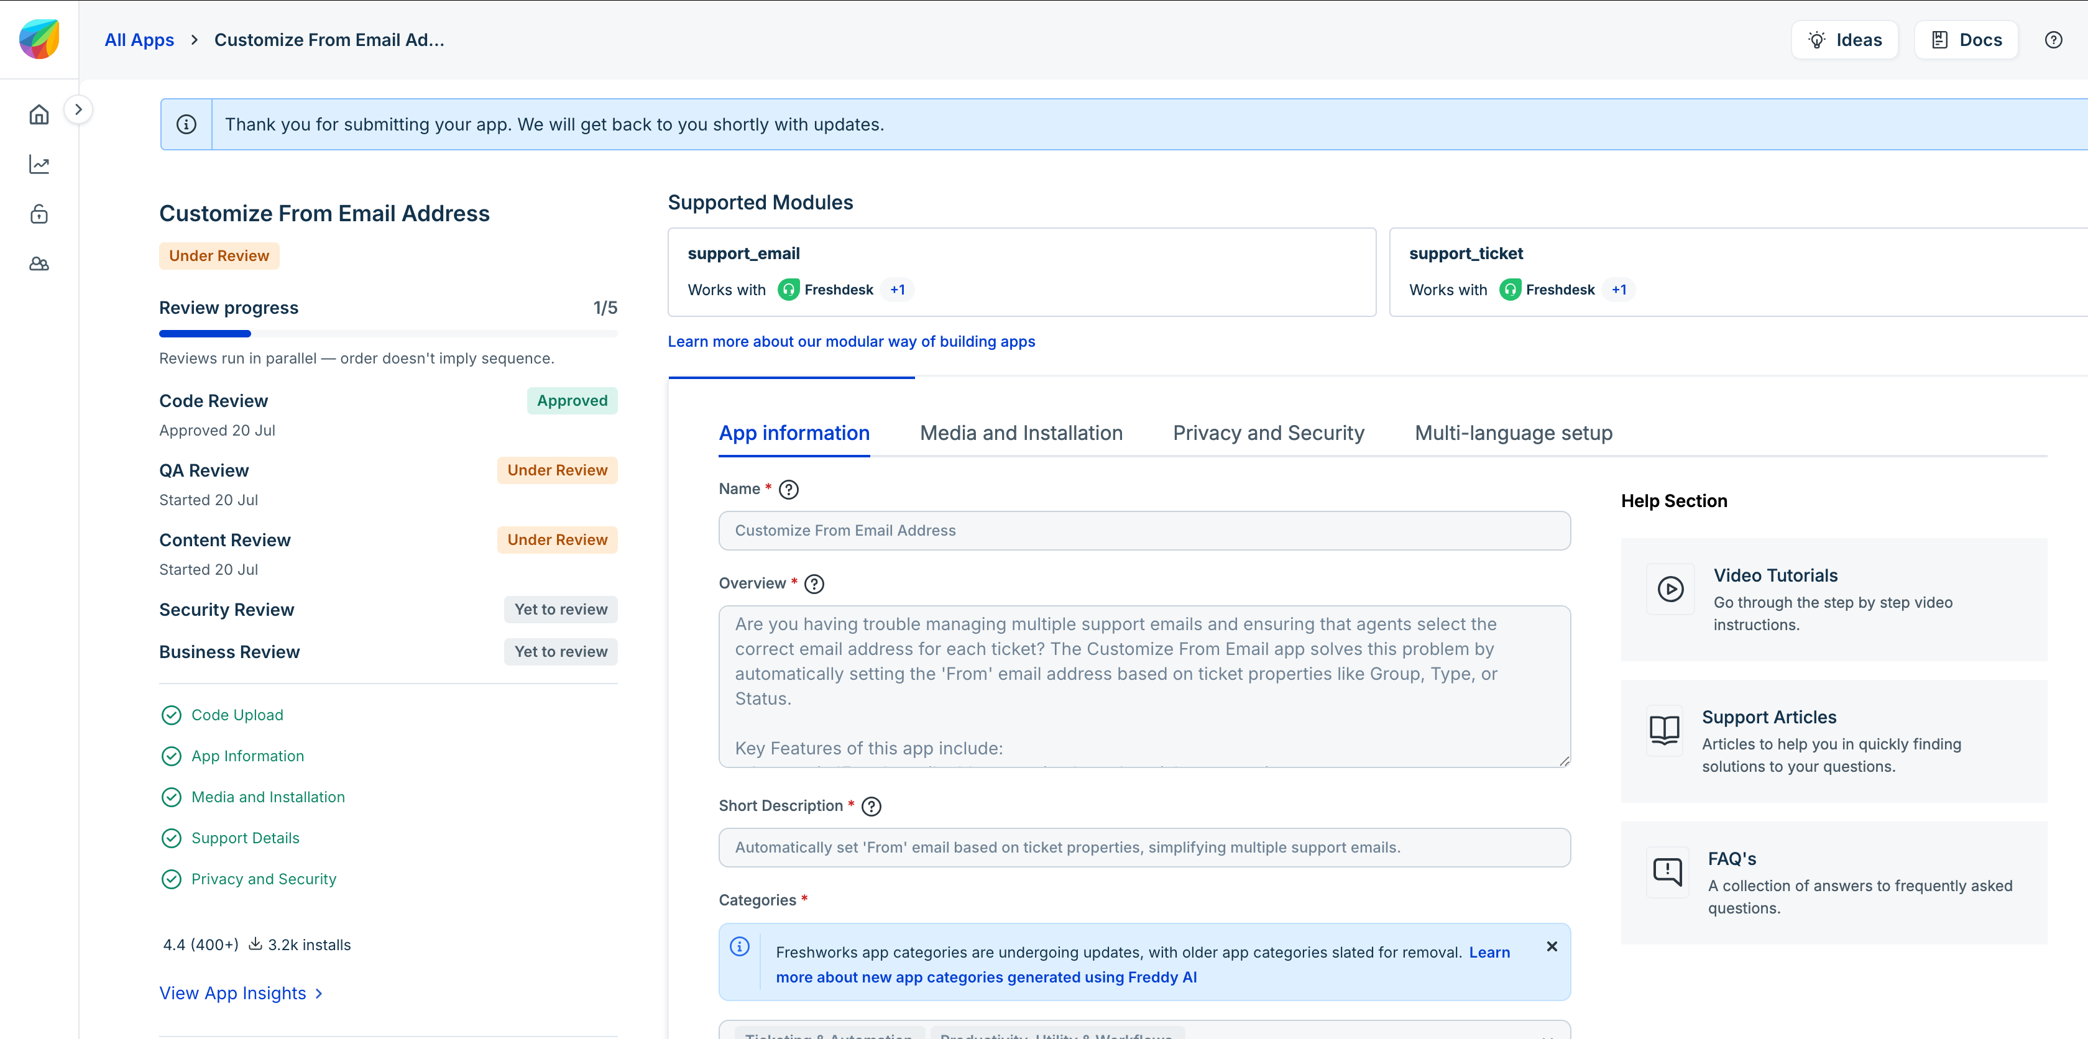
Task: Open modular way of building apps link
Action: point(851,341)
